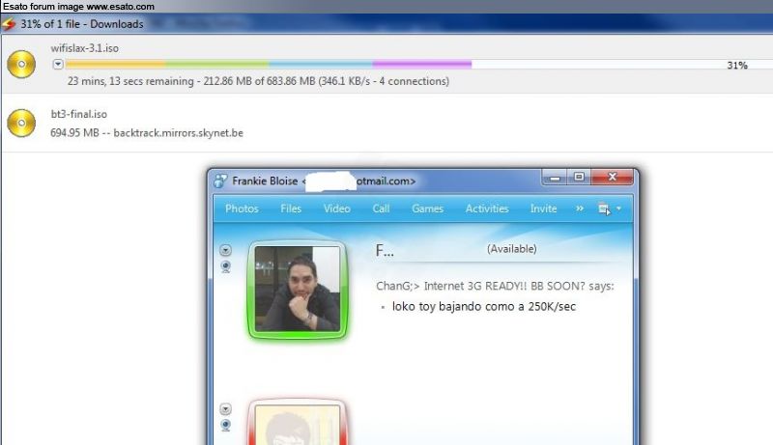Image resolution: width=773 pixels, height=445 pixels.
Task: Expand contact display picture options arrow
Action: coord(225,250)
